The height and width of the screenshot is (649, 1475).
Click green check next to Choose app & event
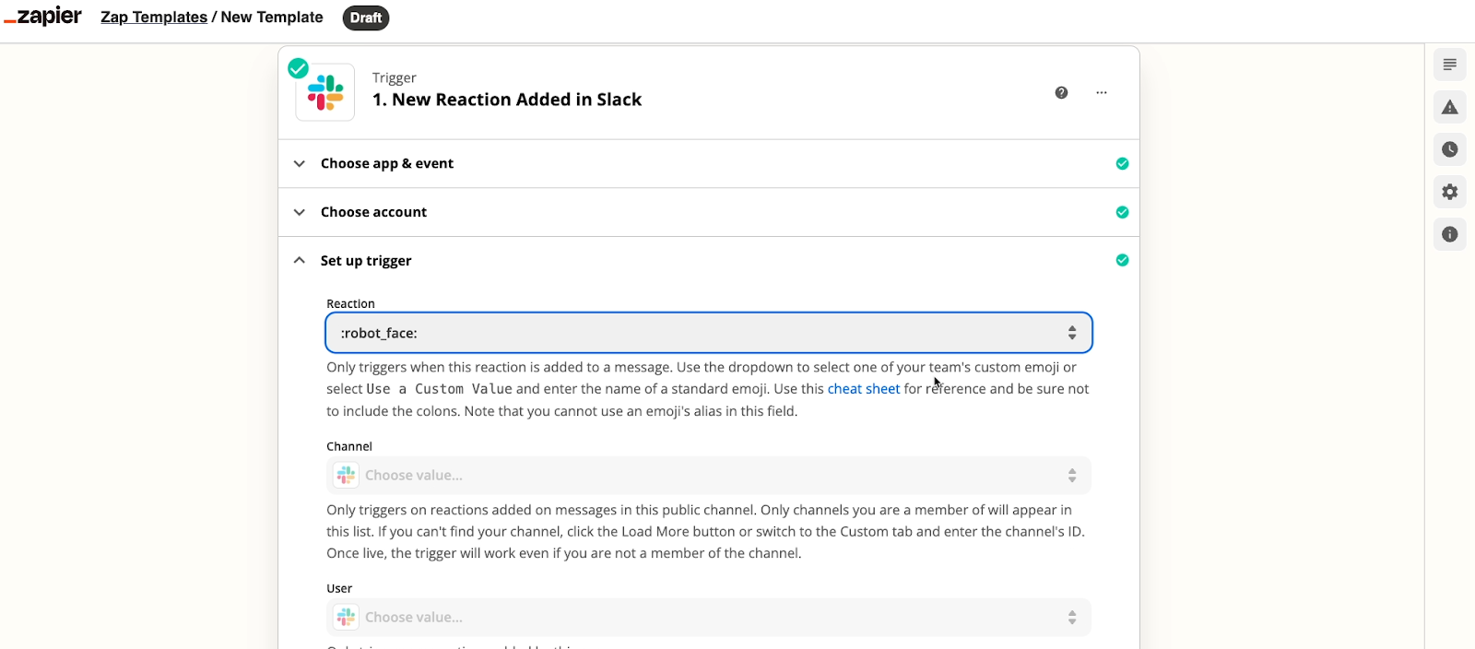point(1122,163)
